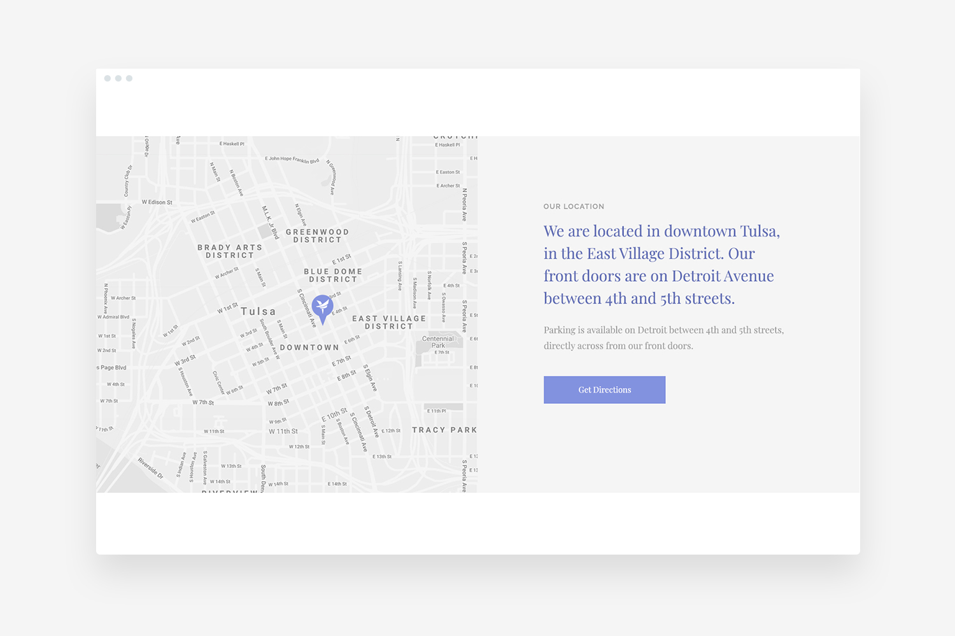Click the W 11th St street label
The width and height of the screenshot is (955, 636).
click(x=283, y=431)
